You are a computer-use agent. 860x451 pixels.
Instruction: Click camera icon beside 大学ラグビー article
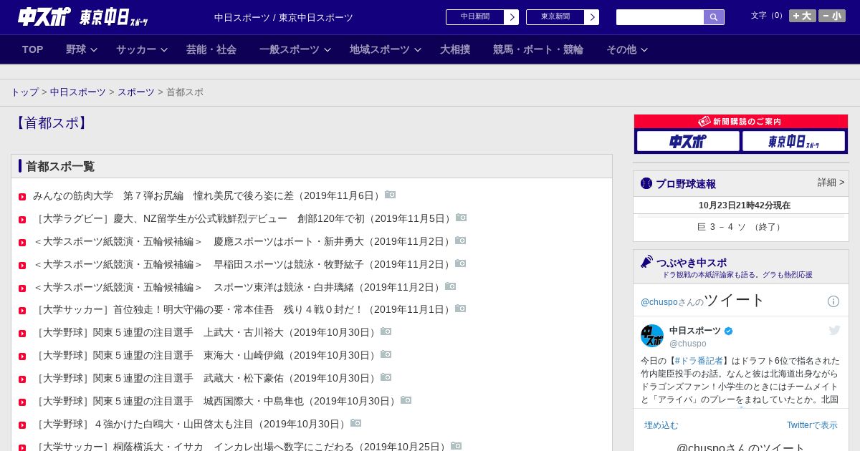point(462,218)
